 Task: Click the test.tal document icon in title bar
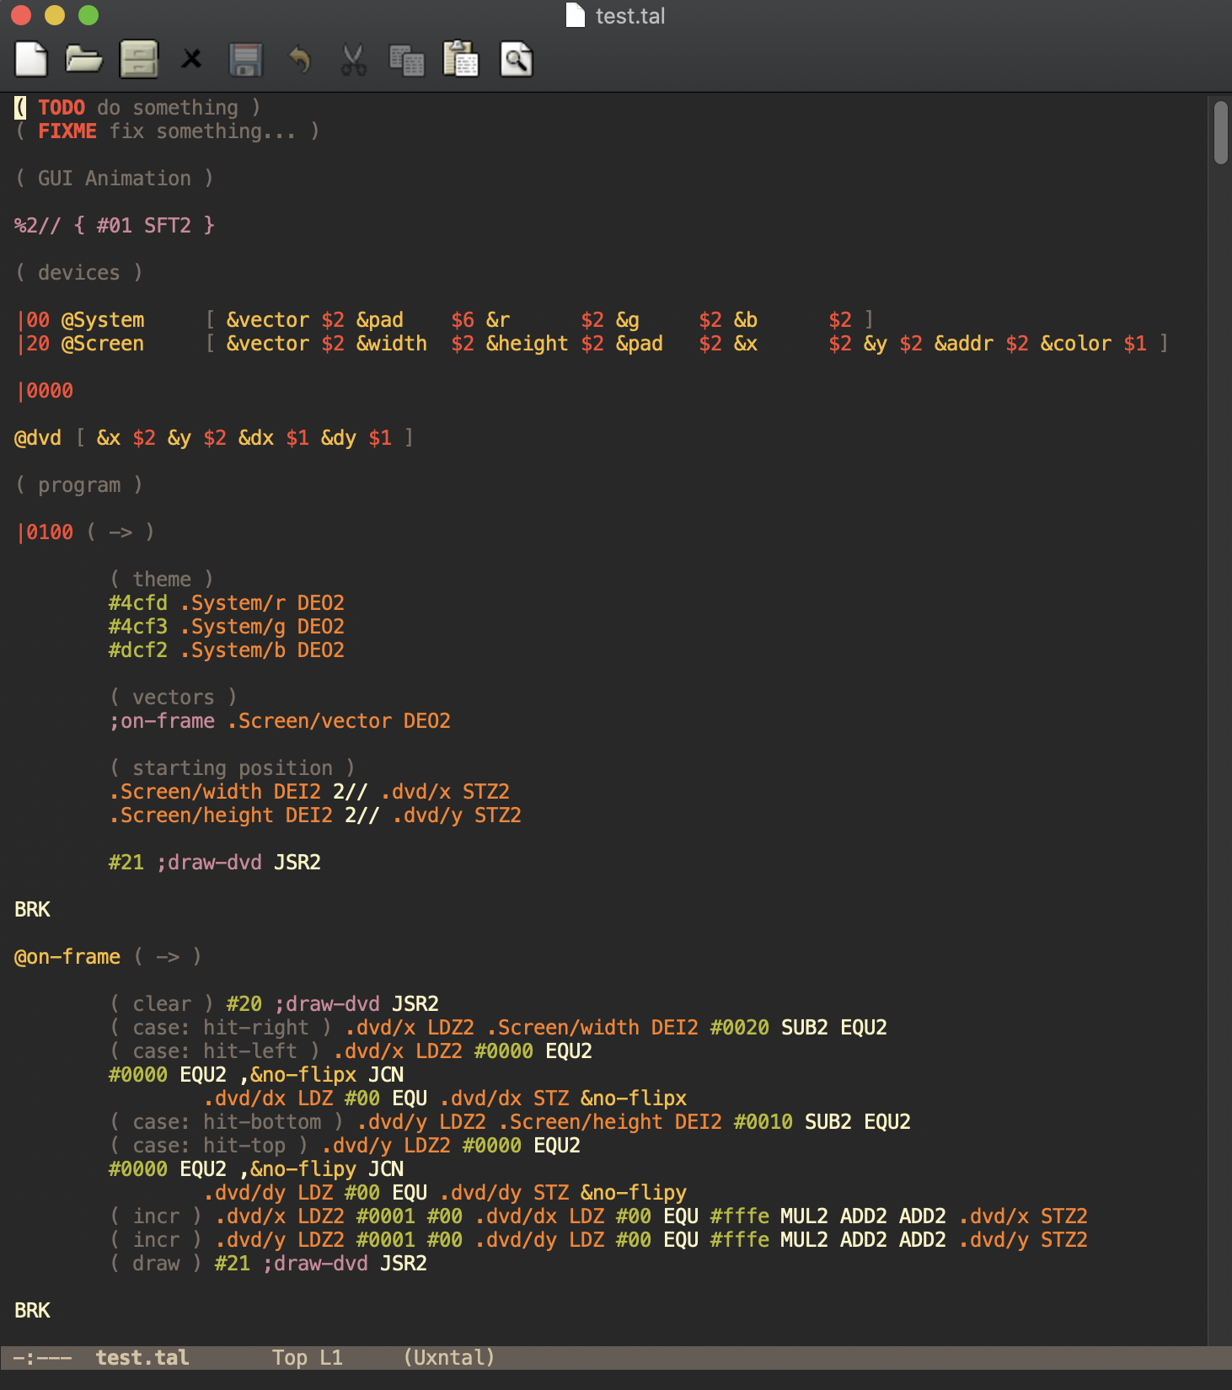tap(575, 15)
